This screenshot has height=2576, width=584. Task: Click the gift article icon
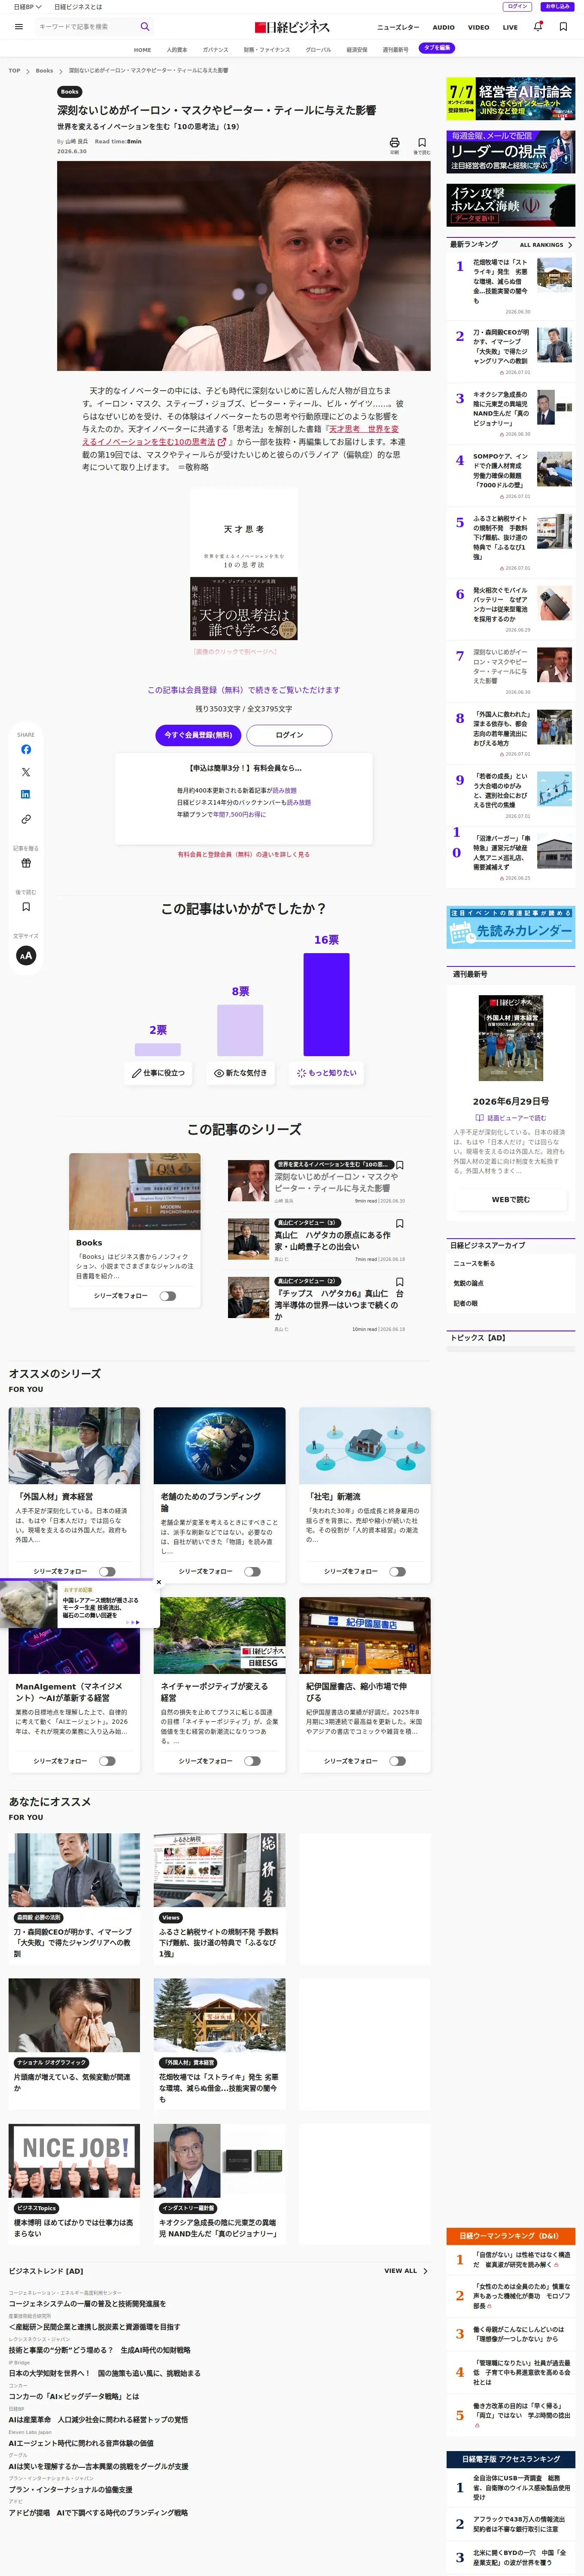pos(26,863)
